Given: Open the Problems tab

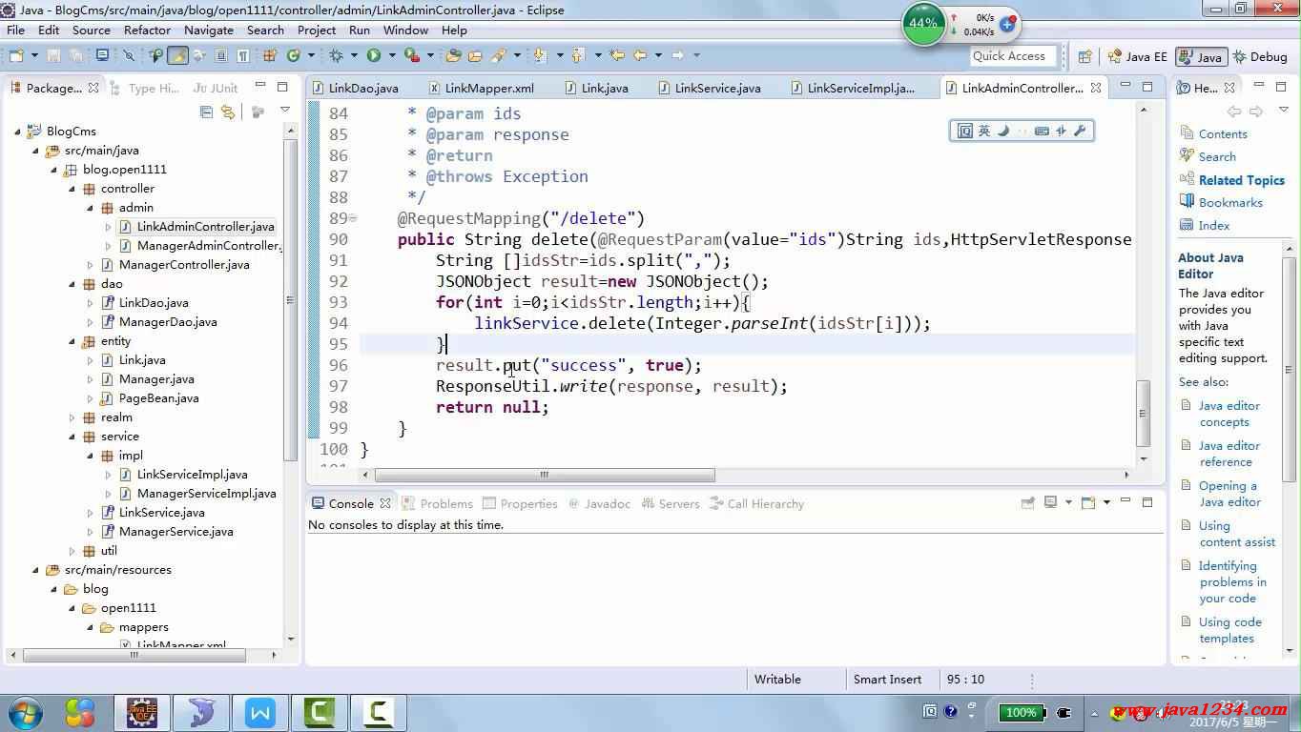Looking at the screenshot, I should (x=438, y=503).
